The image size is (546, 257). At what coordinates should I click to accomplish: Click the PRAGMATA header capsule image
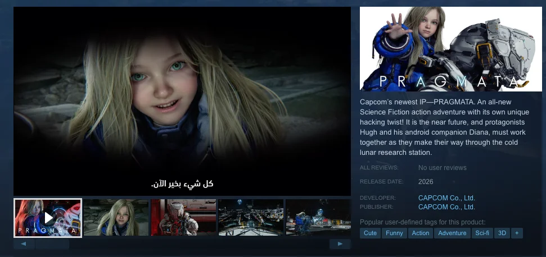point(450,49)
